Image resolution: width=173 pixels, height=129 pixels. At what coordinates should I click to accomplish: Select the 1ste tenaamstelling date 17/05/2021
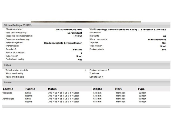coord(75,33)
